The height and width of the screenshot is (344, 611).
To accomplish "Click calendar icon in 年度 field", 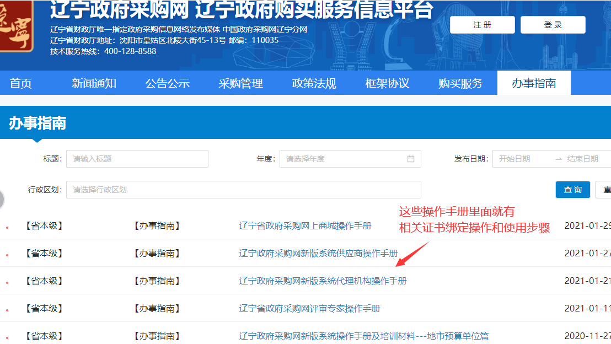I will tap(410, 159).
